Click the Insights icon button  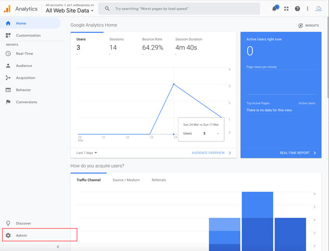point(308,26)
